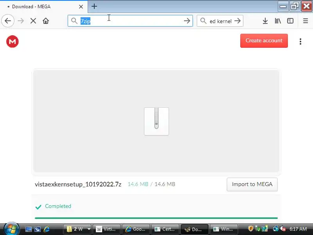Image resolution: width=313 pixels, height=235 pixels.
Task: Switch to the 'Do...' taskbar window
Action: pyautogui.click(x=194, y=229)
